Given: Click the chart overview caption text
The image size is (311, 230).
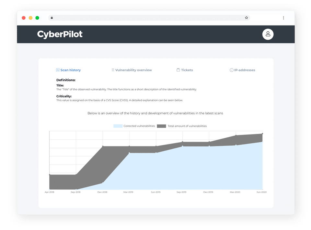Looking at the screenshot, I should 155,113.
